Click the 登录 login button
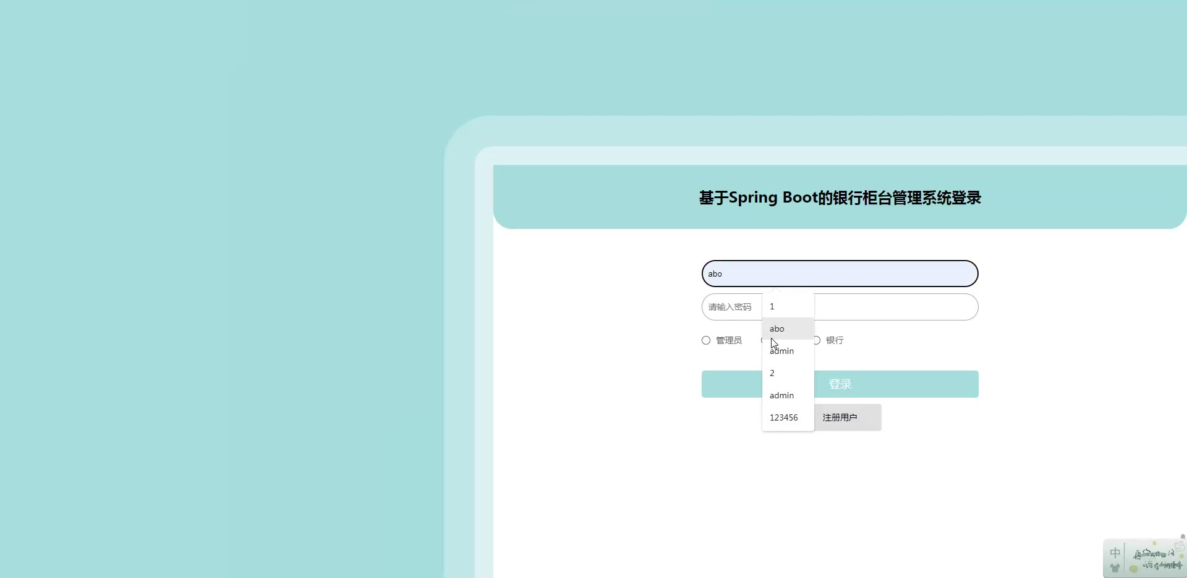The height and width of the screenshot is (578, 1187). [x=840, y=384]
